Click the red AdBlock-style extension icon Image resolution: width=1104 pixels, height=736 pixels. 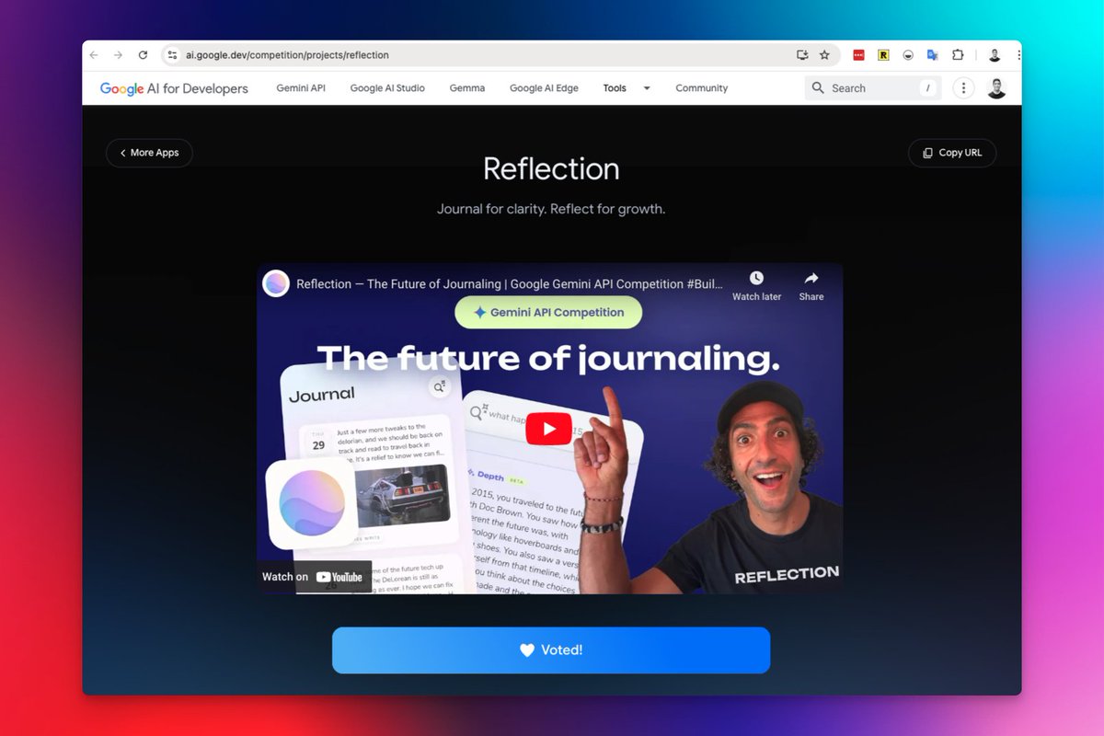tap(857, 55)
